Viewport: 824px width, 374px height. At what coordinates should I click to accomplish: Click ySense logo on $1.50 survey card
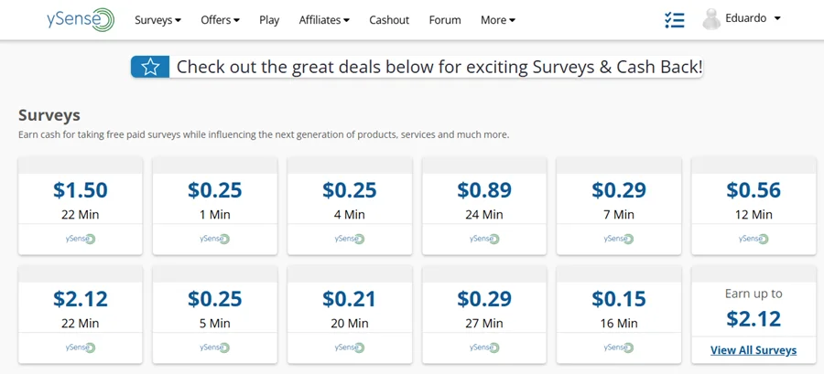[x=81, y=239]
